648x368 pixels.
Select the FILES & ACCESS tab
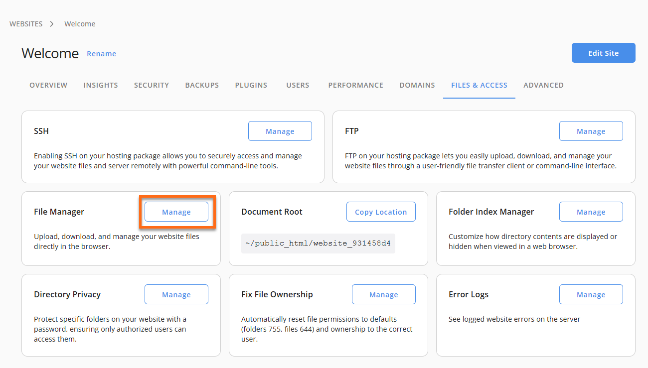(480, 85)
